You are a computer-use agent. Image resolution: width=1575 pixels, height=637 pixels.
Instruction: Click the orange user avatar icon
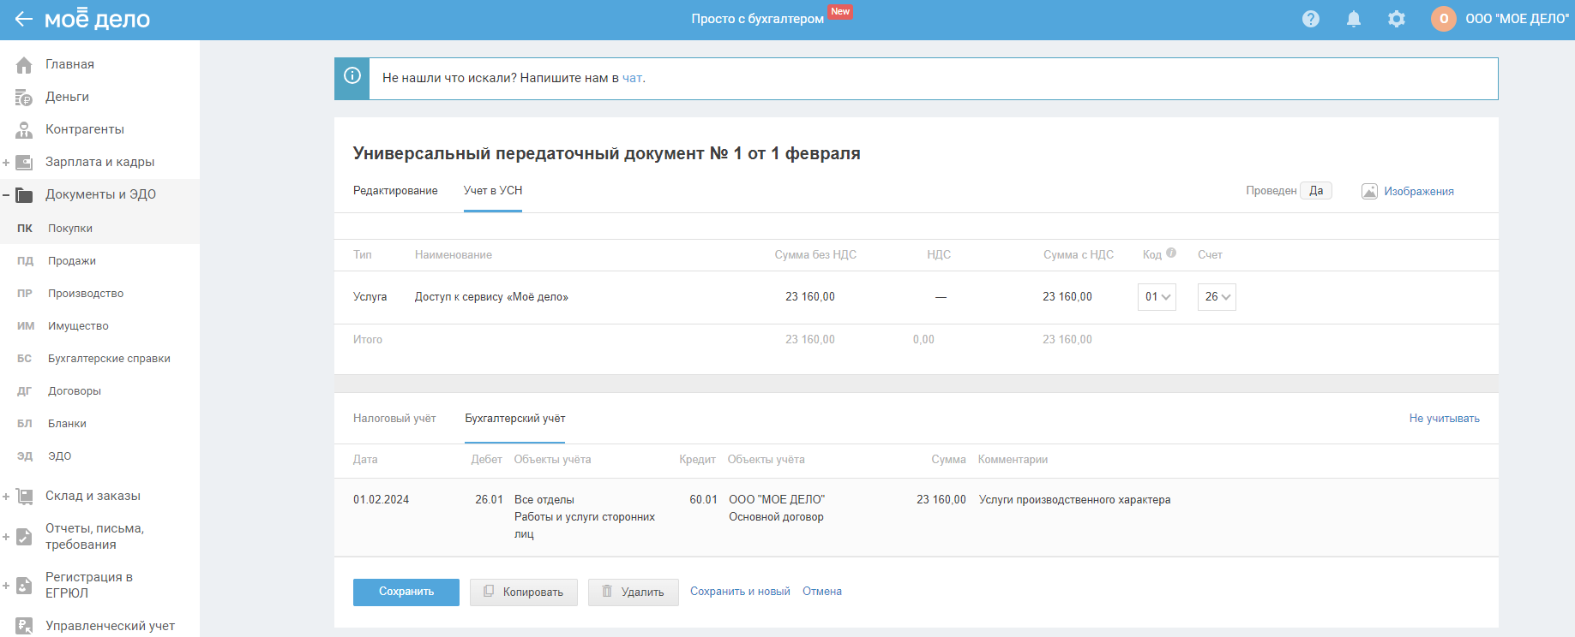point(1443,19)
